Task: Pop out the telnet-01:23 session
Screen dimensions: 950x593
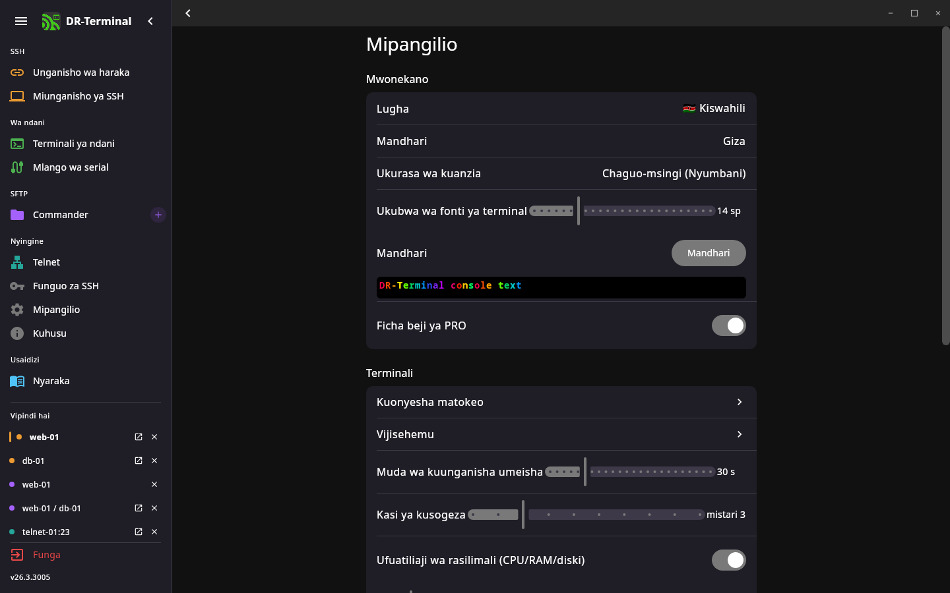Action: click(x=139, y=532)
